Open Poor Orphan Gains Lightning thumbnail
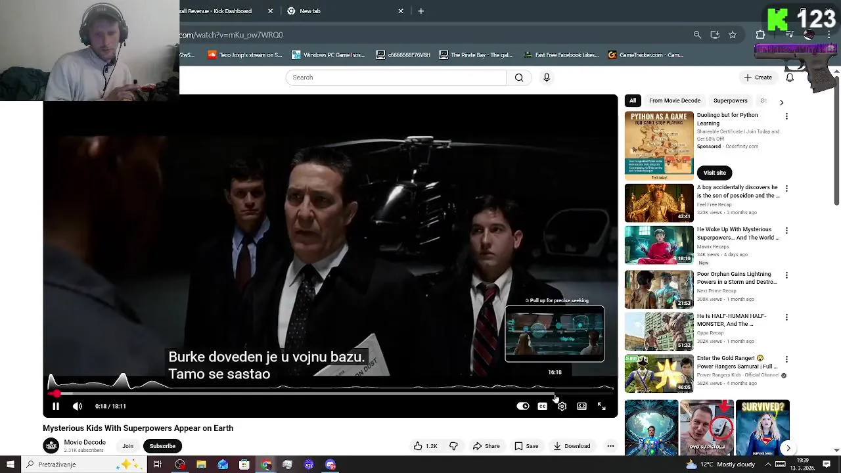 (x=659, y=290)
